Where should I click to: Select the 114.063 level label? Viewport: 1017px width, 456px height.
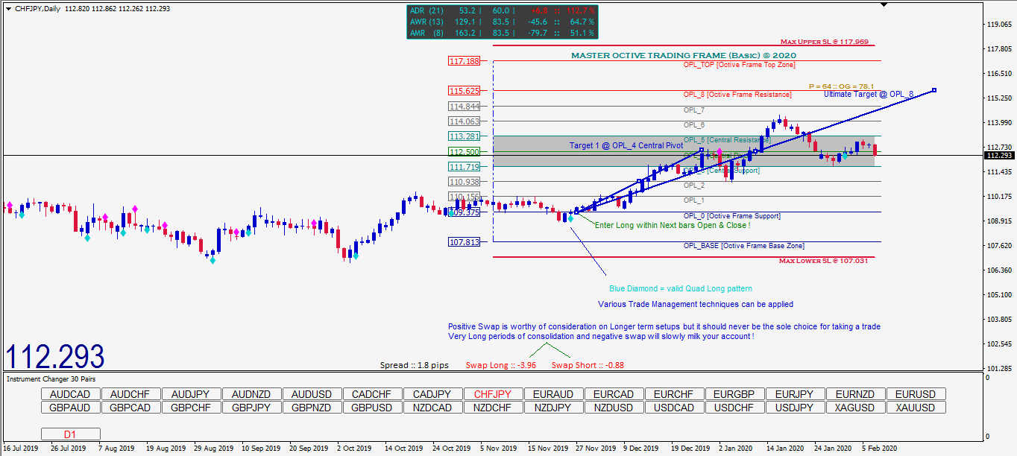pyautogui.click(x=465, y=121)
